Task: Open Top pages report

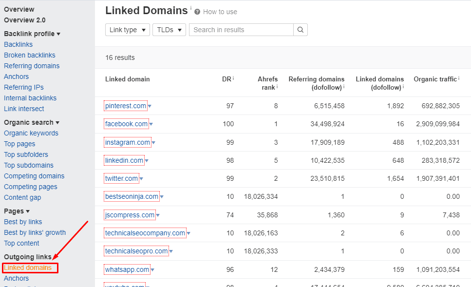Action: point(19,144)
